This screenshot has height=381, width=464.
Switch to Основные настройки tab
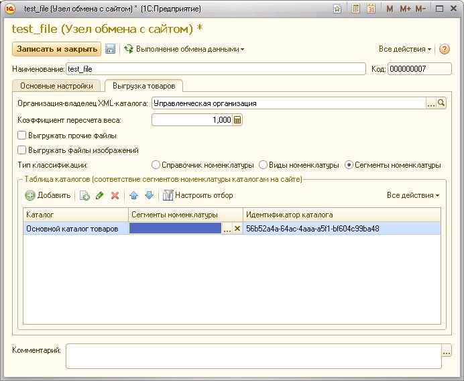point(56,86)
